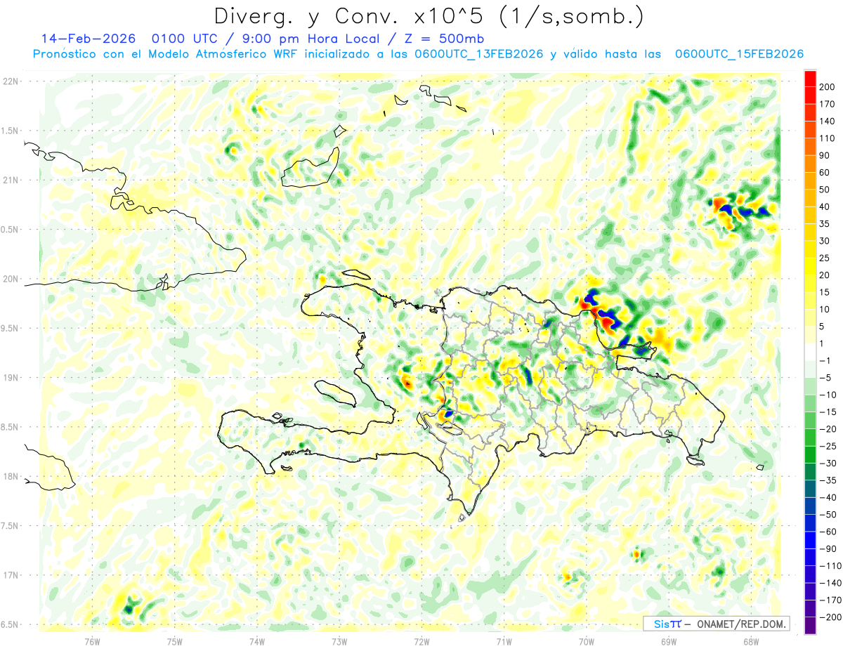
Task: Click the '-90' color scale value
Action: click(x=828, y=549)
